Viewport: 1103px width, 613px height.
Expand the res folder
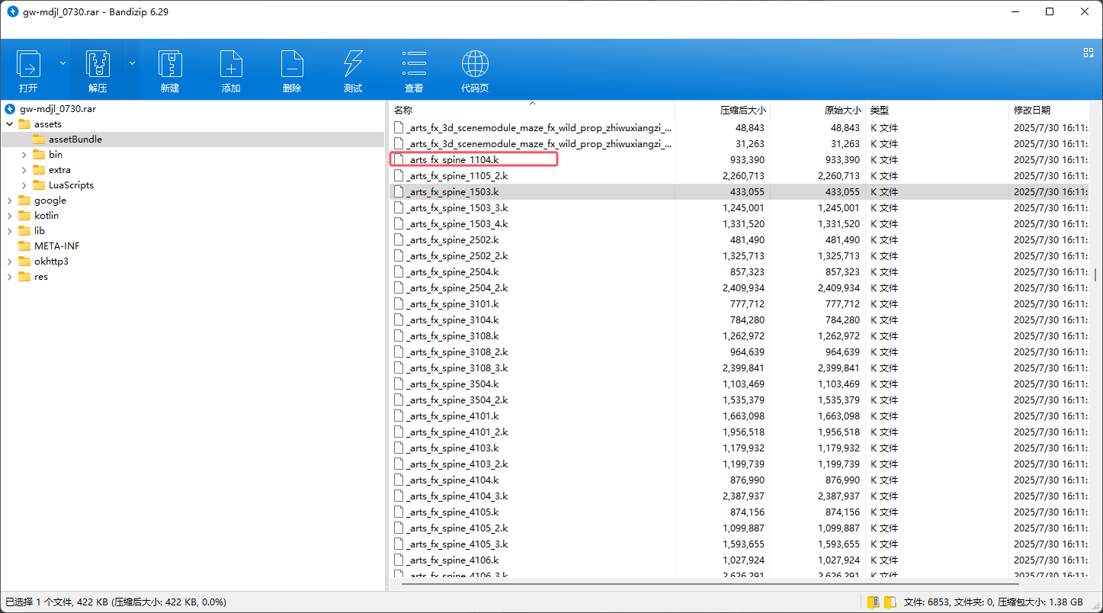tap(9, 277)
